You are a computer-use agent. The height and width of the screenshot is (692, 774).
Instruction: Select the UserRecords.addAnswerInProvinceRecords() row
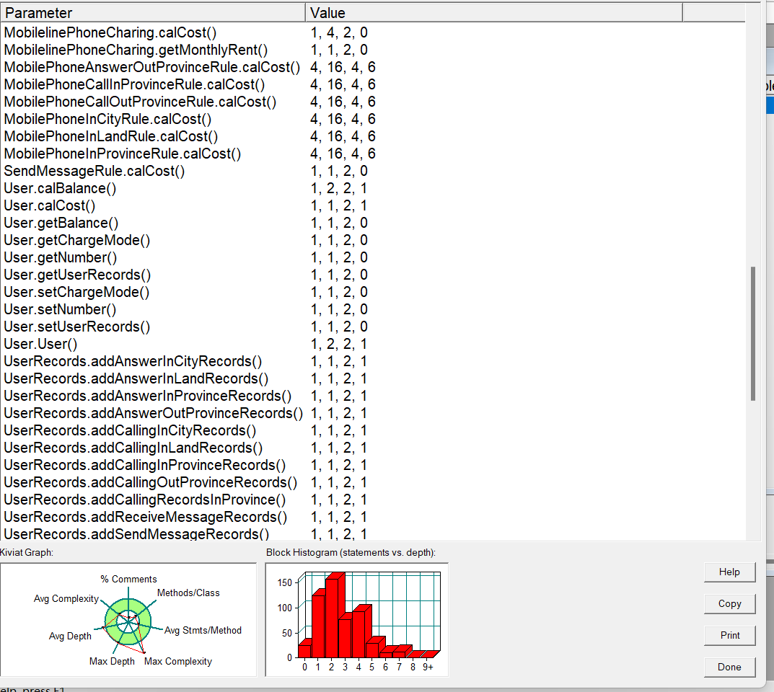click(x=373, y=396)
